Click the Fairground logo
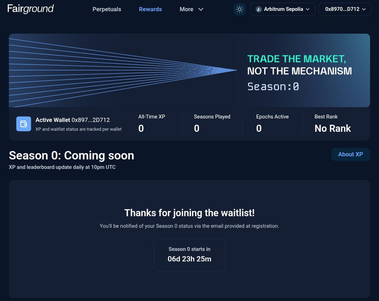 tap(31, 9)
